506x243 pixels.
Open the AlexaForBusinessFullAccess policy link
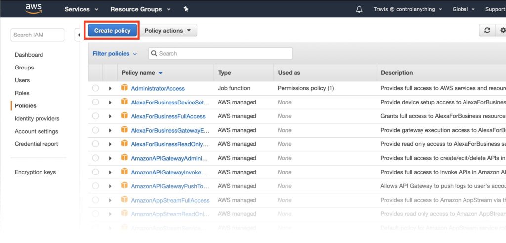(168, 116)
